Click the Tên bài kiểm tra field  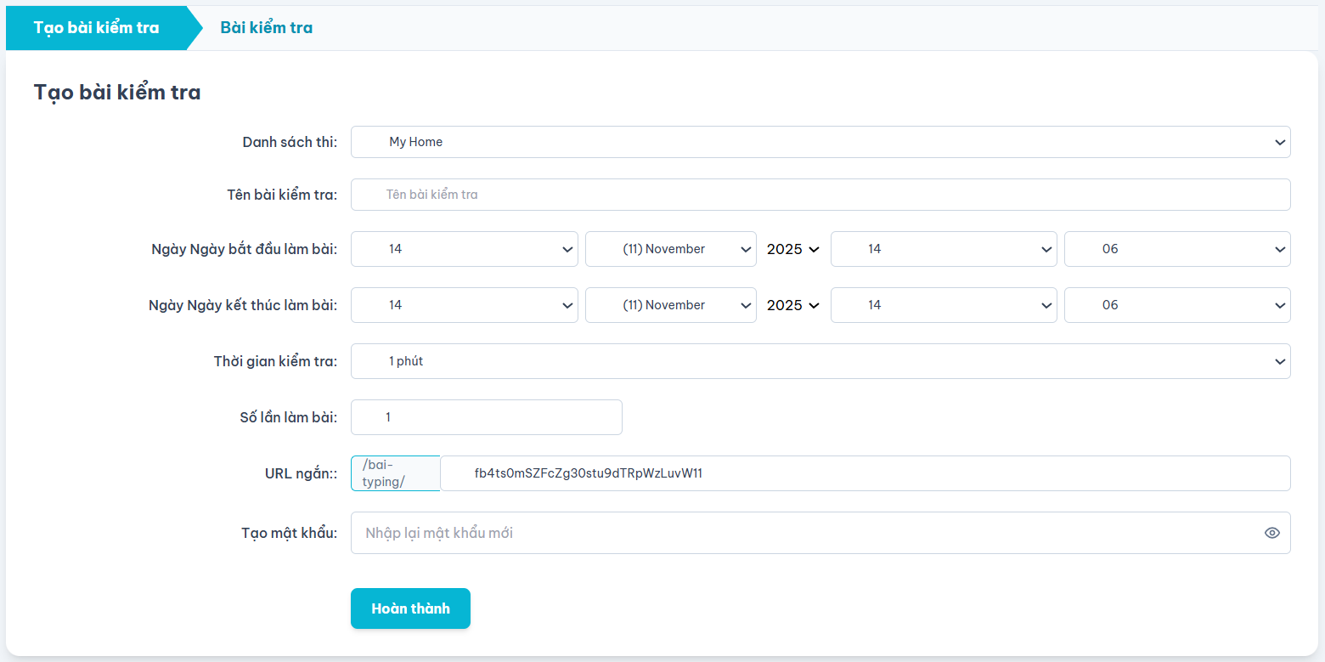coord(820,195)
